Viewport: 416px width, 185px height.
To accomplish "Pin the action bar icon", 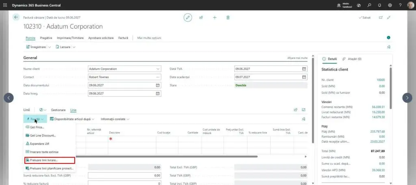I will (388, 47).
